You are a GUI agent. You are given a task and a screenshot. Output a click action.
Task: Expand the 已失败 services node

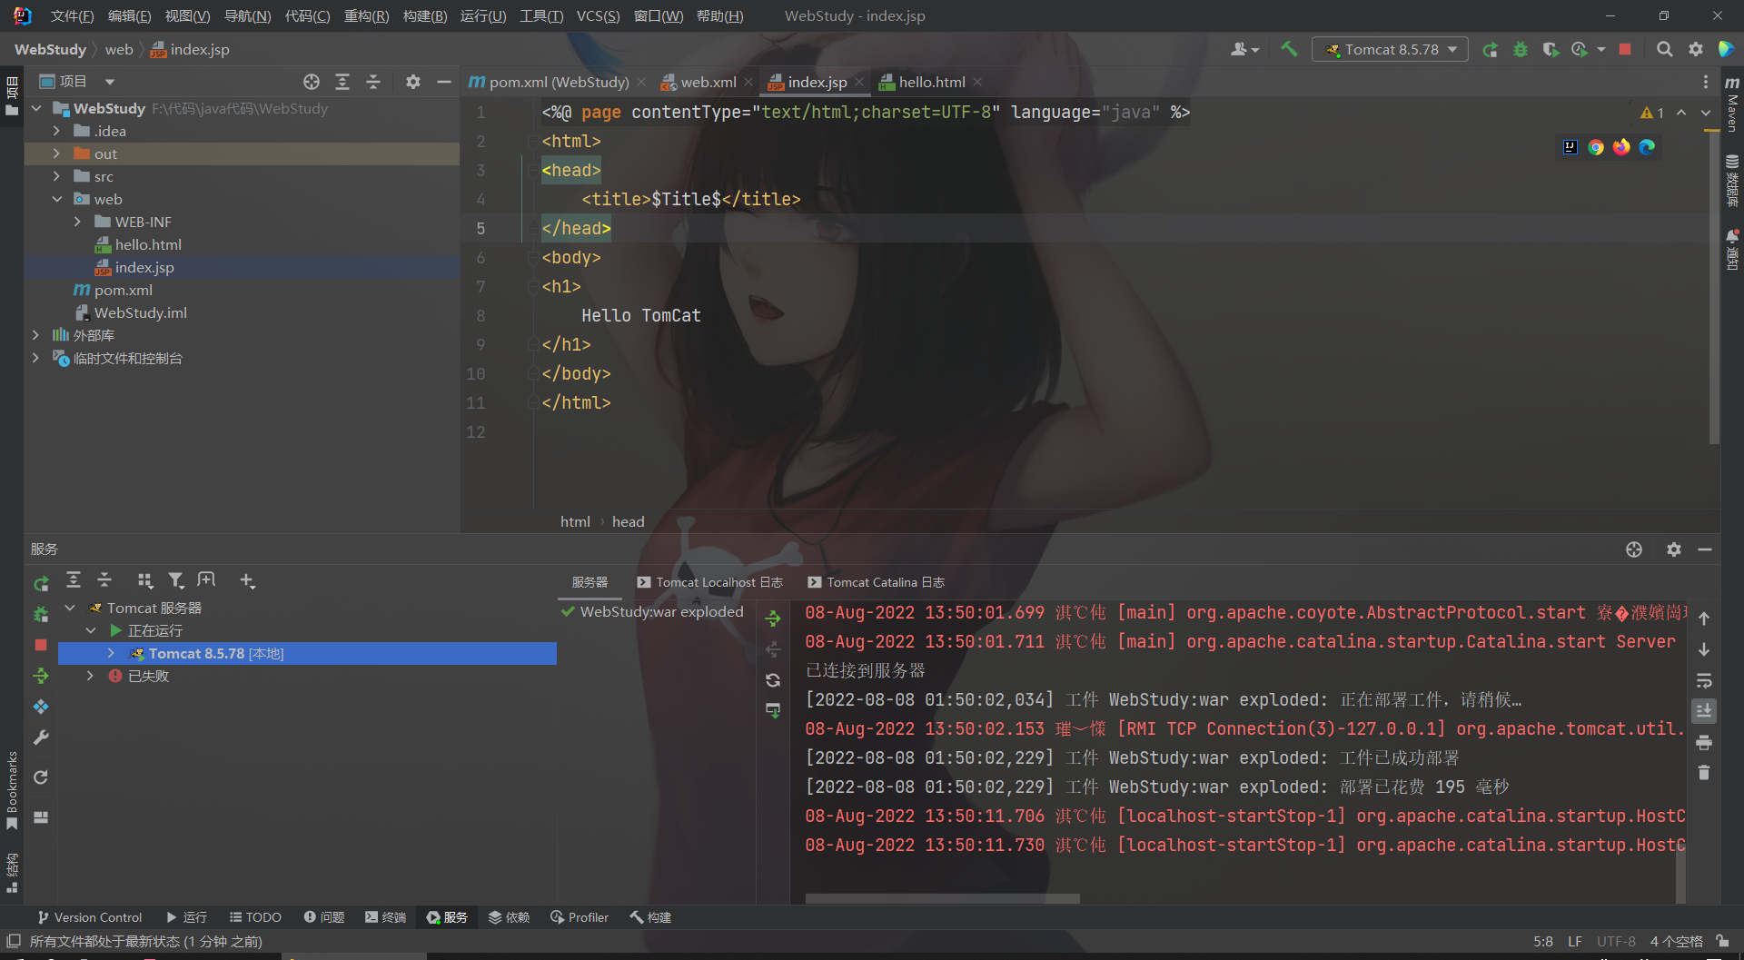click(90, 676)
